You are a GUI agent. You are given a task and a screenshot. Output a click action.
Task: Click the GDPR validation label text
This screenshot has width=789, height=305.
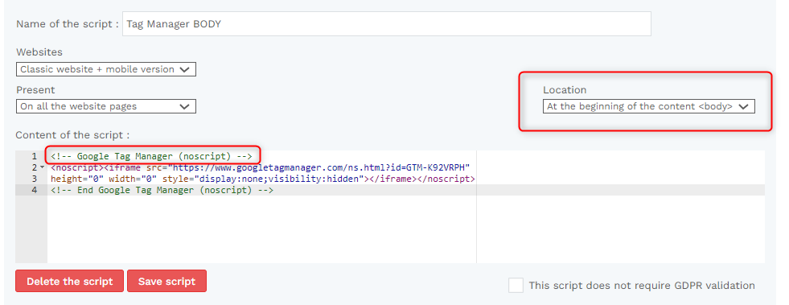tap(642, 286)
